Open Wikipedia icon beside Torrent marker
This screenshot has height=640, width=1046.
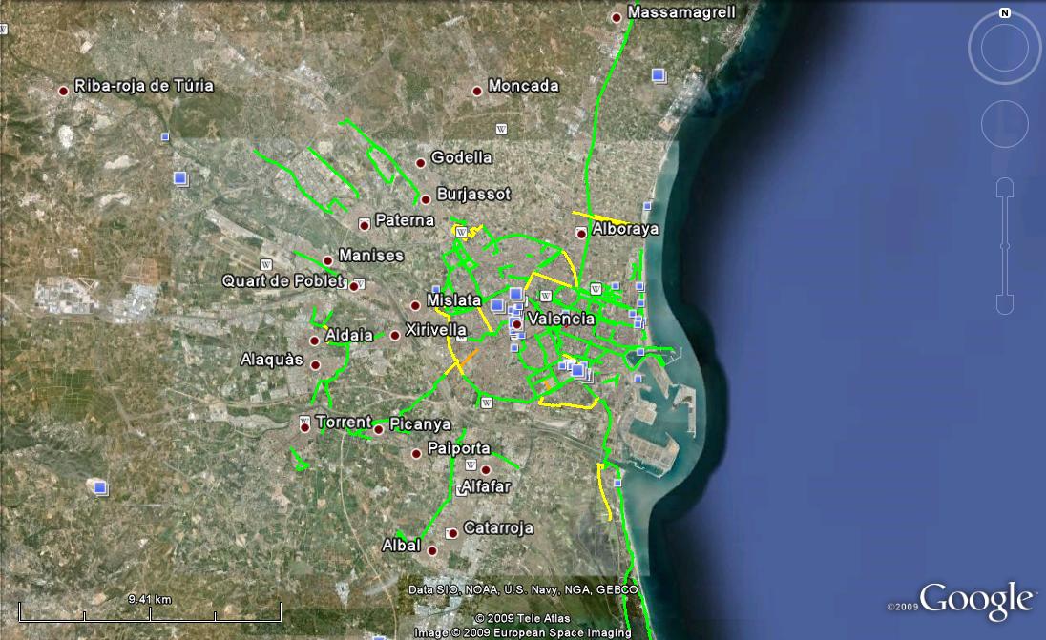(x=303, y=421)
